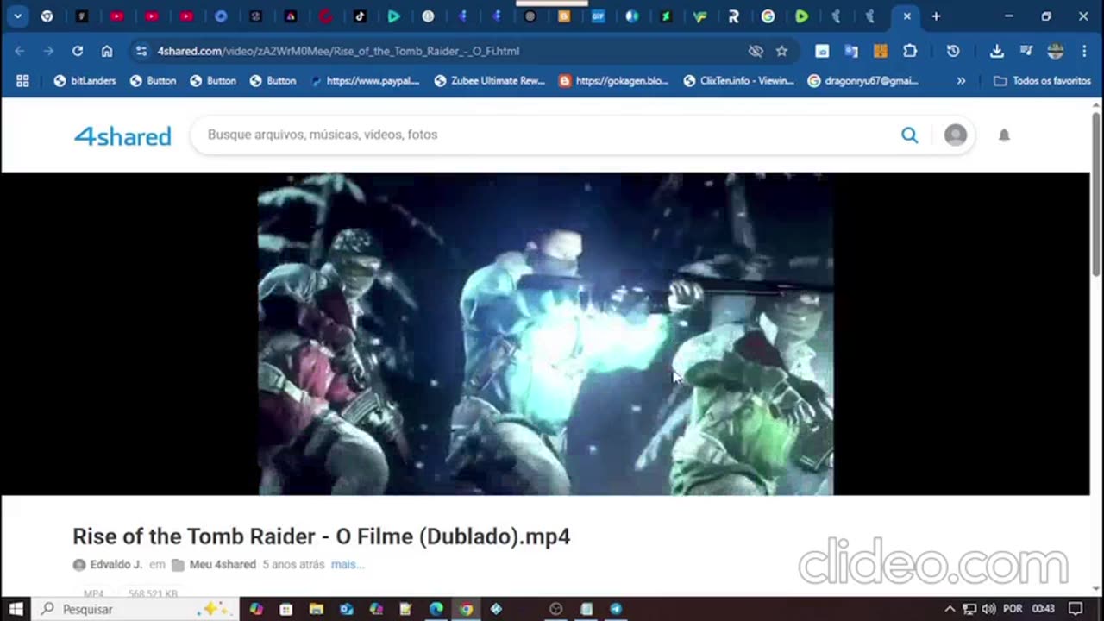
Task: Close the active 4shared tab
Action: click(x=906, y=16)
